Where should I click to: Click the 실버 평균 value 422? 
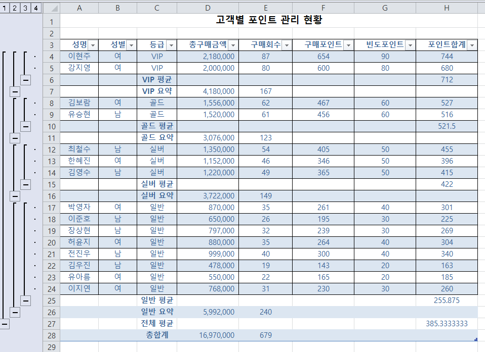pyautogui.click(x=447, y=184)
